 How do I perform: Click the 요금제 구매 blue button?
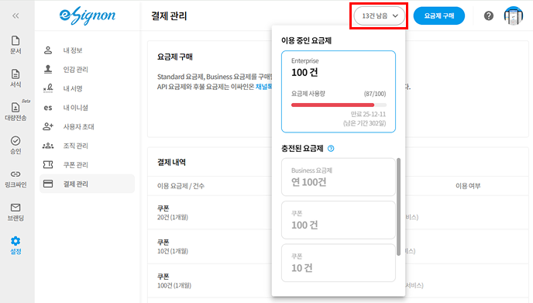tap(438, 15)
